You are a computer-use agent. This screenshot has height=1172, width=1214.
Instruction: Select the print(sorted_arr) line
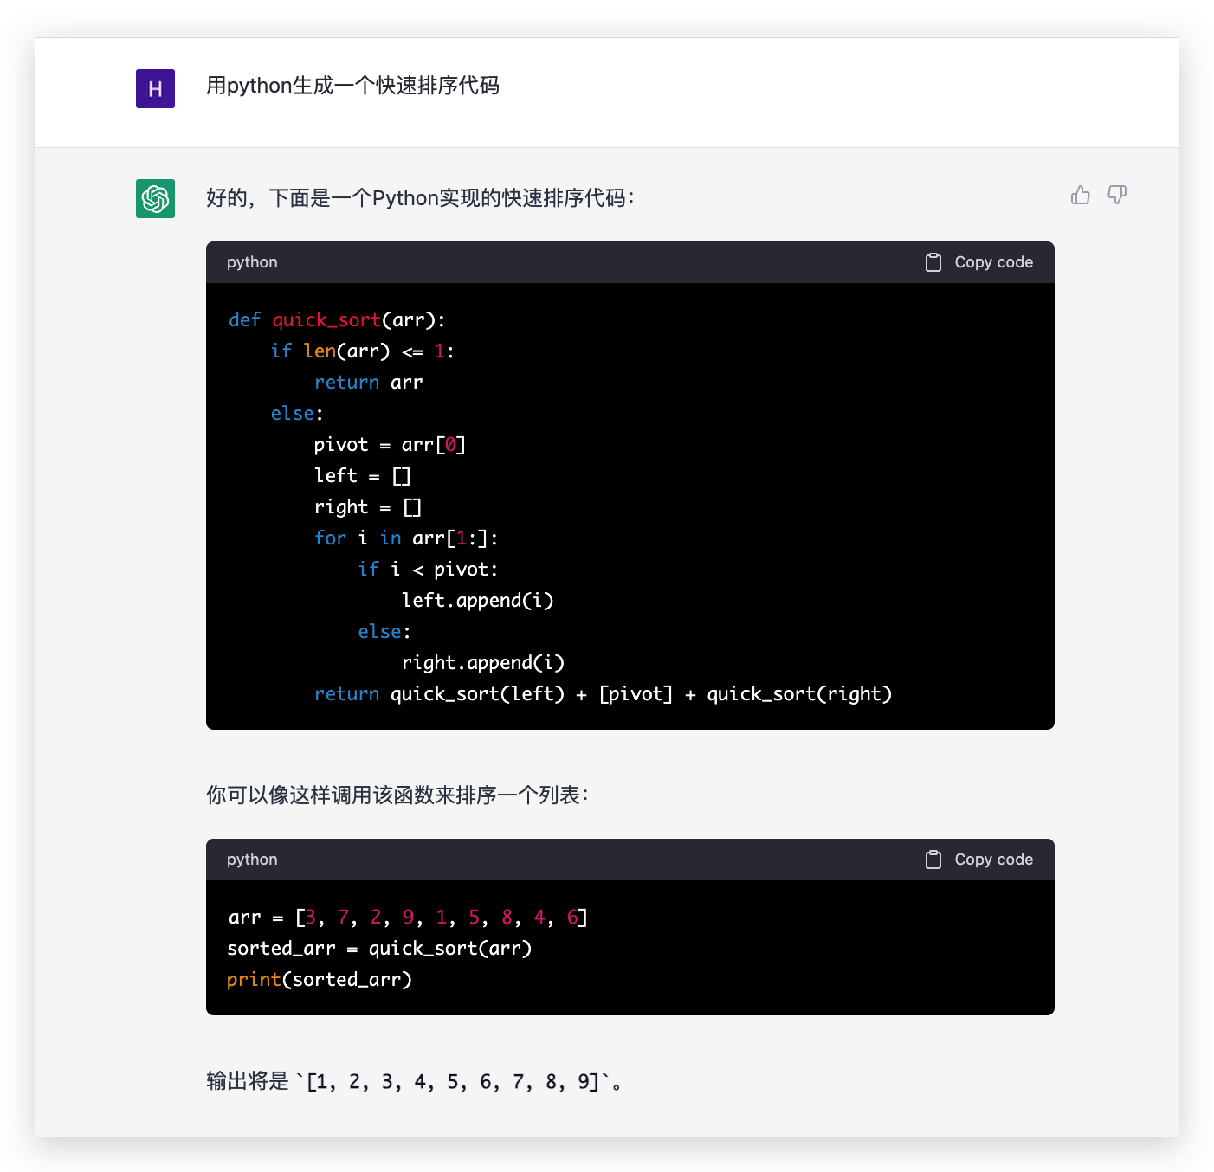tap(319, 979)
